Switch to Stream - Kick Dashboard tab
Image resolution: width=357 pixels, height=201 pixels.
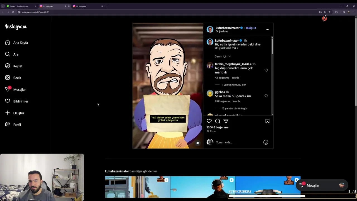coord(21,6)
